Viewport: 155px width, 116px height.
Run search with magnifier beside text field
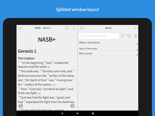(122, 36)
